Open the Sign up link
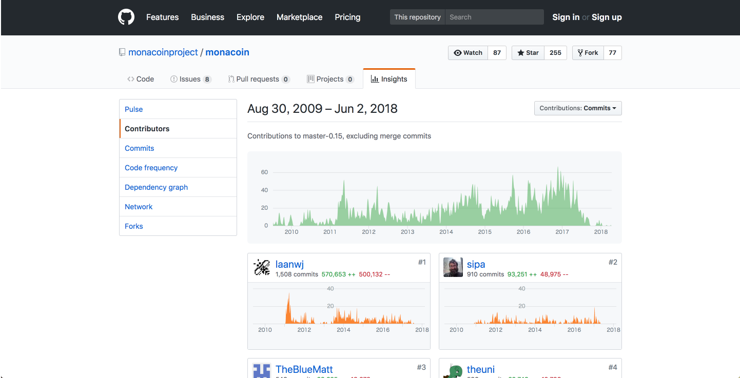The width and height of the screenshot is (740, 378). (607, 17)
